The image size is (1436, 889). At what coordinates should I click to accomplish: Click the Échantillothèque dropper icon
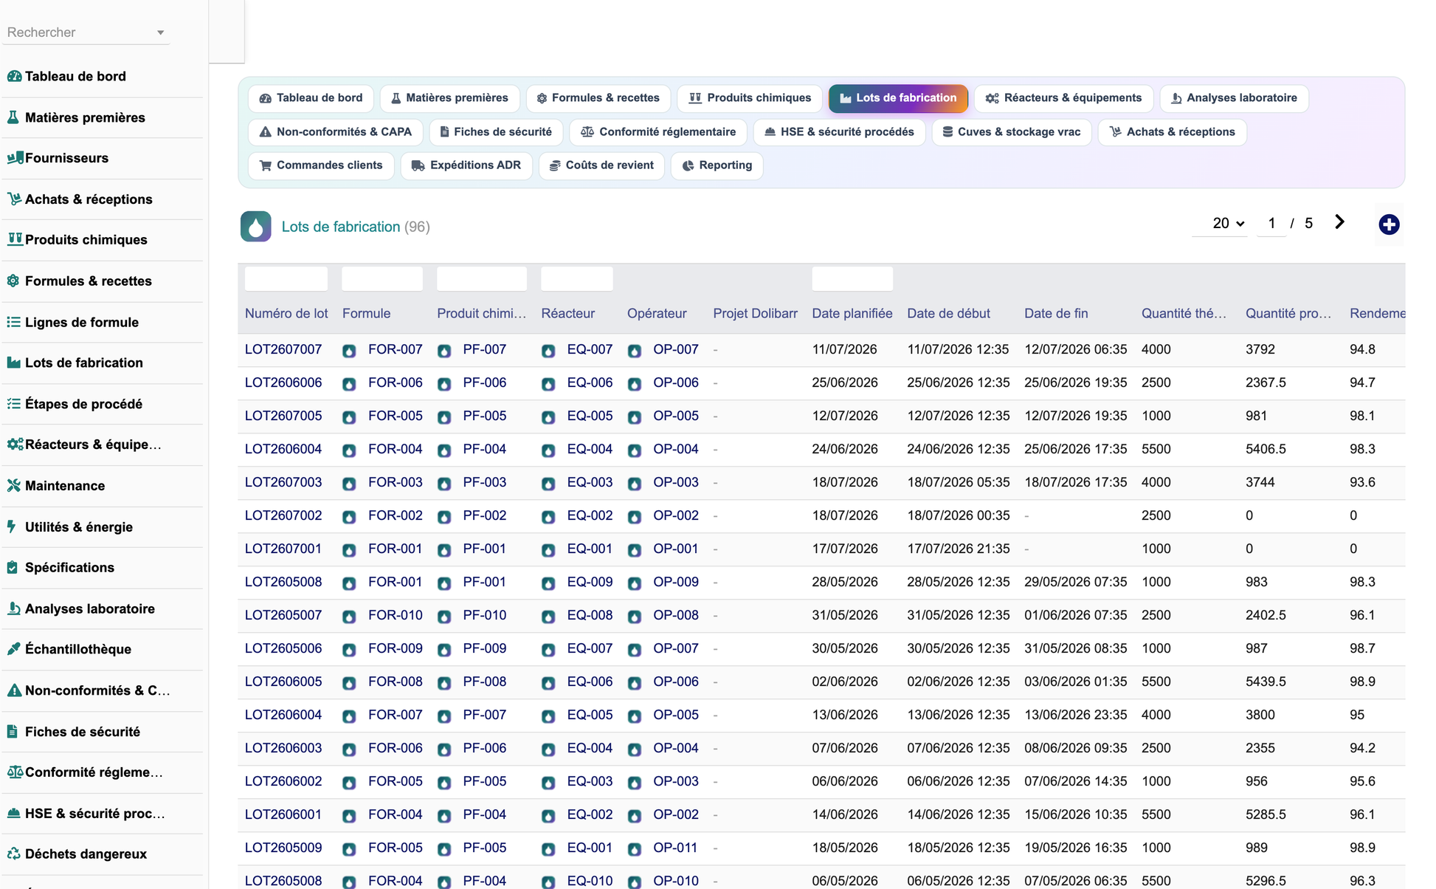point(14,649)
